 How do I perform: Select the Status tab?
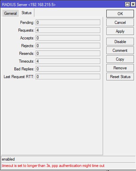pos(27,13)
